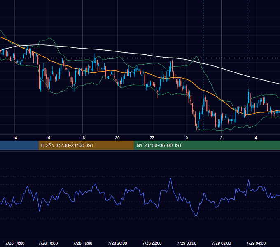Click the dashed vertical marker before hour 4
Image resolution: width=280 pixels, height=247 pixels.
pyautogui.click(x=247, y=66)
